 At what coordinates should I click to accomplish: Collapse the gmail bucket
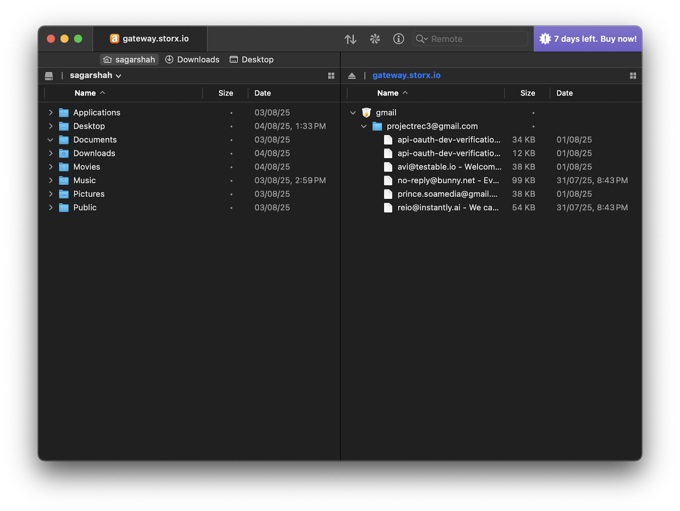pos(353,113)
